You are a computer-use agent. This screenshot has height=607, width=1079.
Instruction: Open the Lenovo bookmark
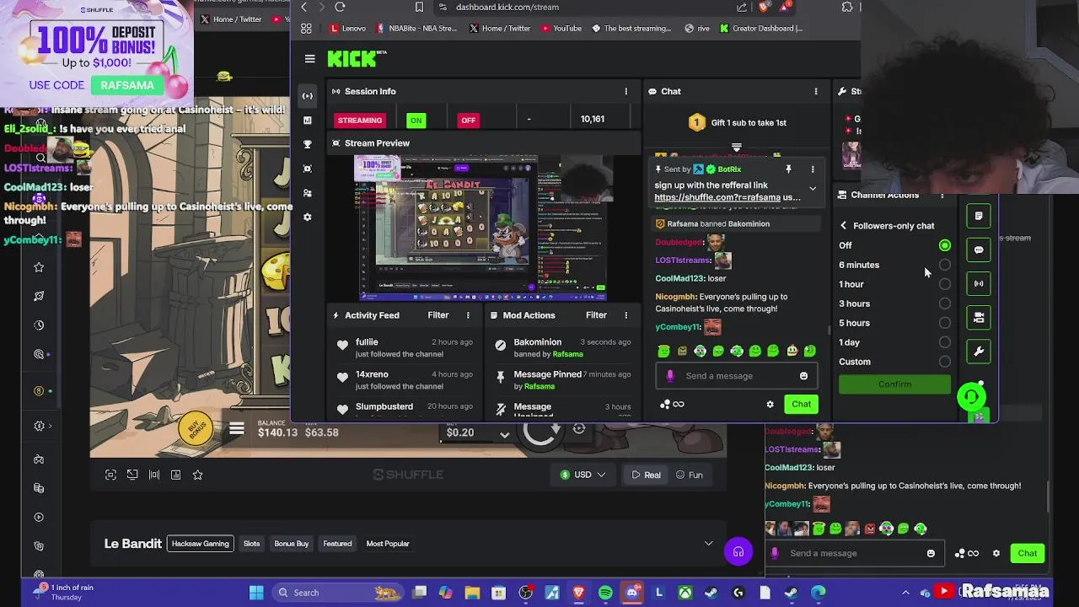[x=347, y=28]
